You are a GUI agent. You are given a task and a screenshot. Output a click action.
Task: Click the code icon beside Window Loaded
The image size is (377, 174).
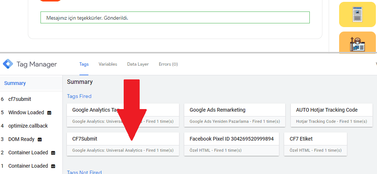coord(49,113)
